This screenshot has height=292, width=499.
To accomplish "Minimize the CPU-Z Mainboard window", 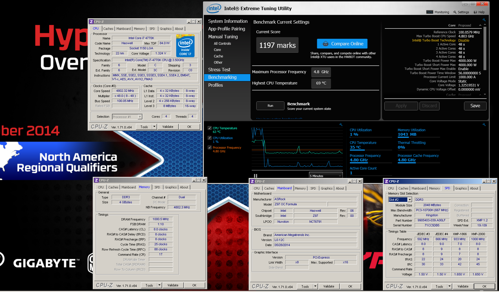I will coord(350,181).
